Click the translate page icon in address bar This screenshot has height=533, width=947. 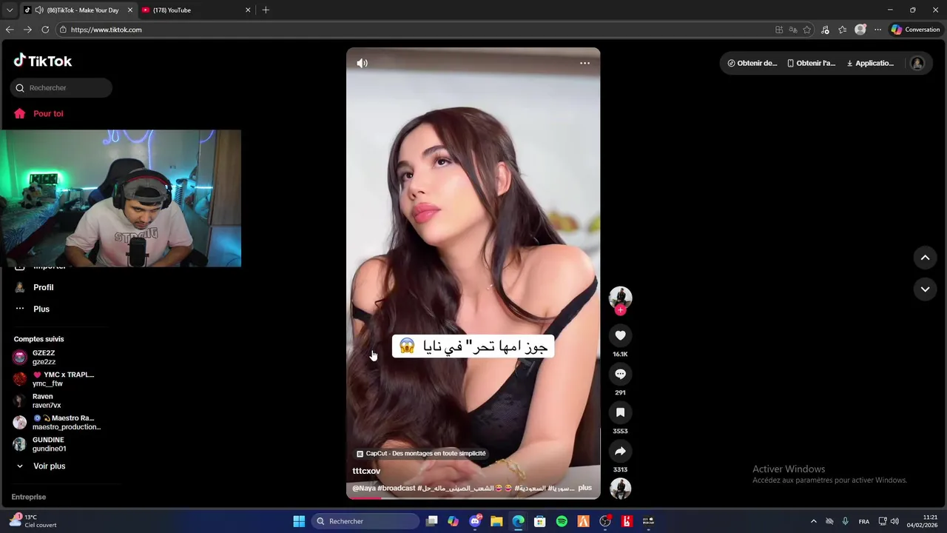793,30
